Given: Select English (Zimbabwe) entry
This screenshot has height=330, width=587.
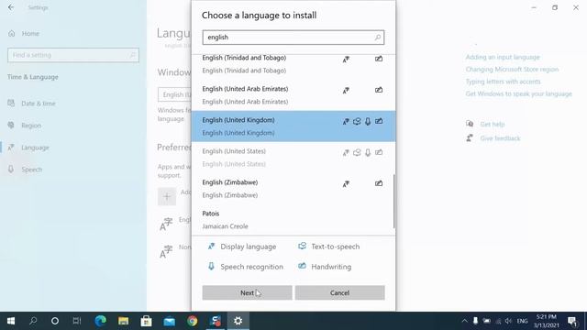Looking at the screenshot, I should tap(293, 188).
